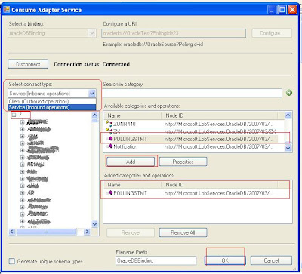
Task: Click the tree's vertical scrollbar down arrow
Action: pyautogui.click(x=94, y=224)
